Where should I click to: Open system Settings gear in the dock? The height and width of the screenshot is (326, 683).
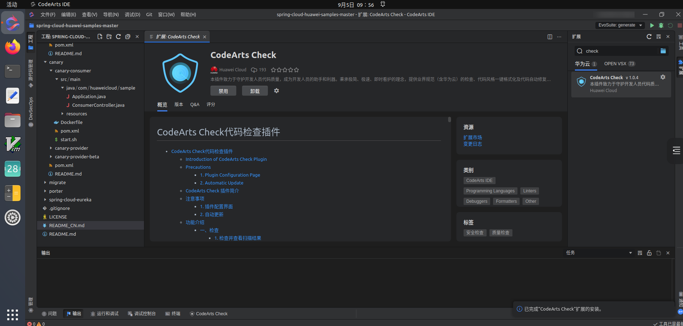point(13,217)
